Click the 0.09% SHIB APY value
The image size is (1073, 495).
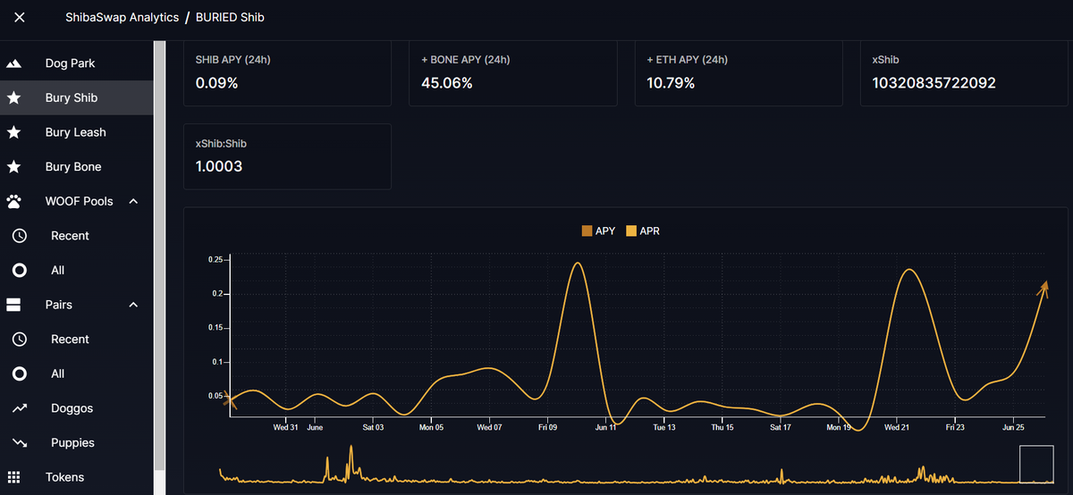(217, 83)
